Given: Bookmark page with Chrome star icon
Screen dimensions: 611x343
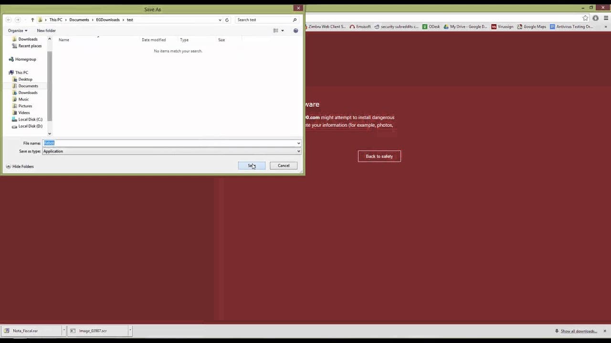Looking at the screenshot, I should tap(585, 18).
